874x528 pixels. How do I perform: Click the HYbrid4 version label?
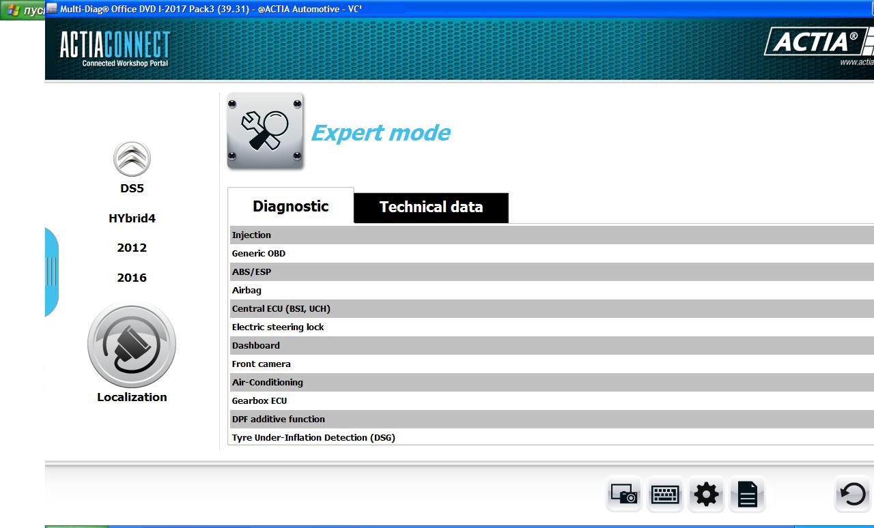pyautogui.click(x=132, y=218)
